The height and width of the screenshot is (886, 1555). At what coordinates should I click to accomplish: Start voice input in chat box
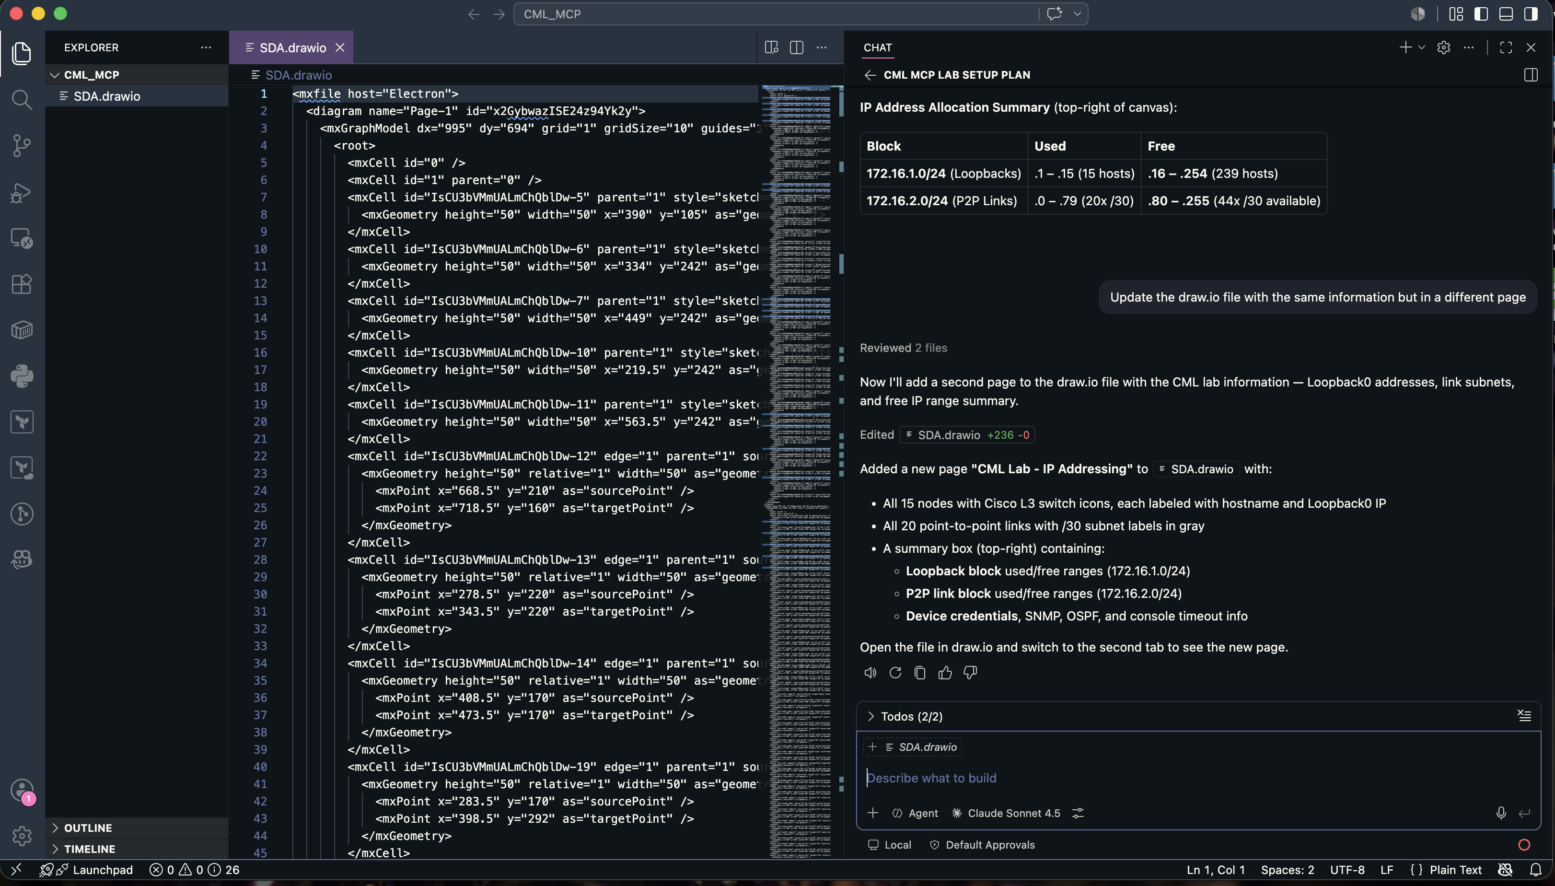(1501, 813)
